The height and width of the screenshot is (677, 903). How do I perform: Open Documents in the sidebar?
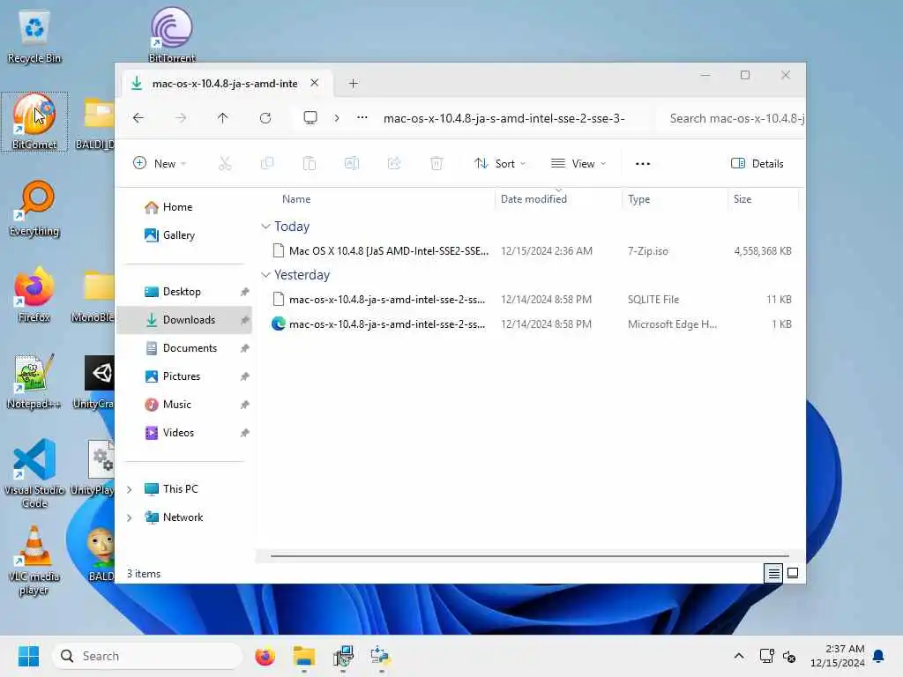point(185,348)
